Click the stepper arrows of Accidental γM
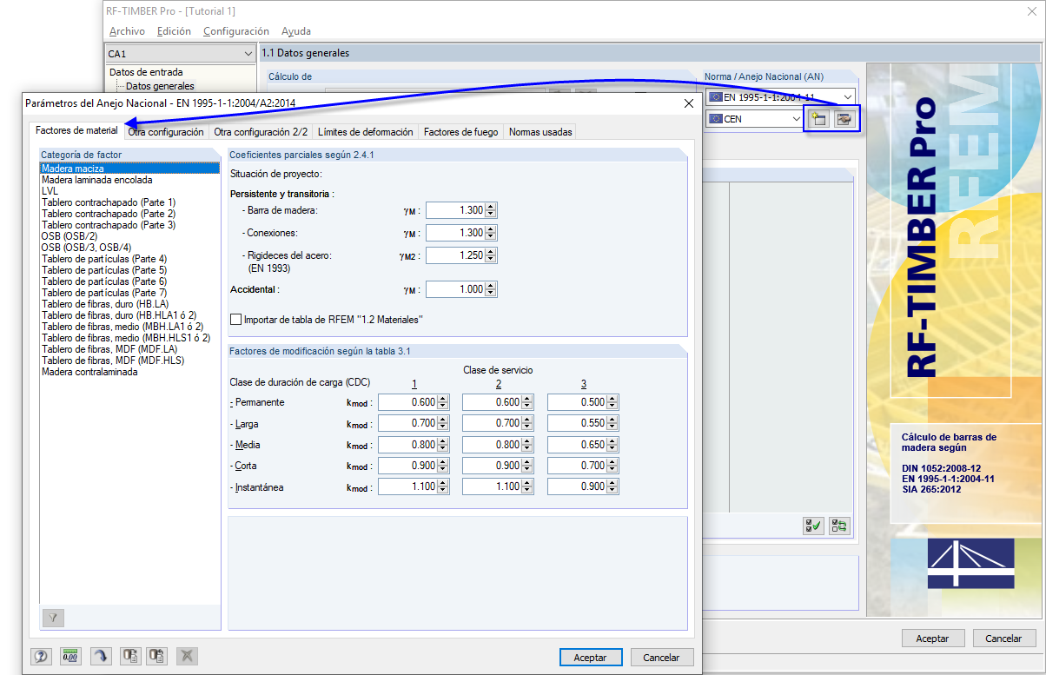 point(491,289)
